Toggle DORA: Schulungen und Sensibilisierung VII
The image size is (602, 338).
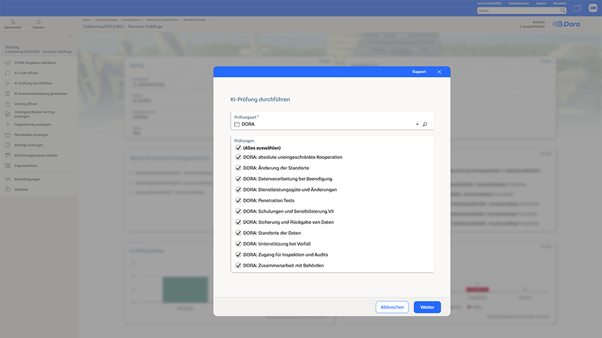(x=238, y=211)
